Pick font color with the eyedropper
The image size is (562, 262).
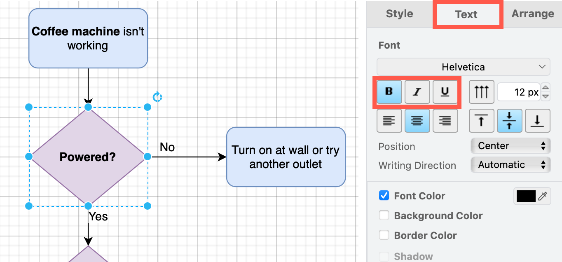point(543,196)
